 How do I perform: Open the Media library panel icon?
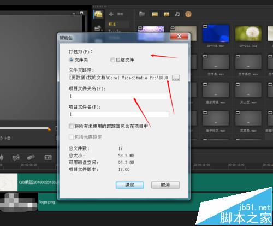(x=98, y=14)
